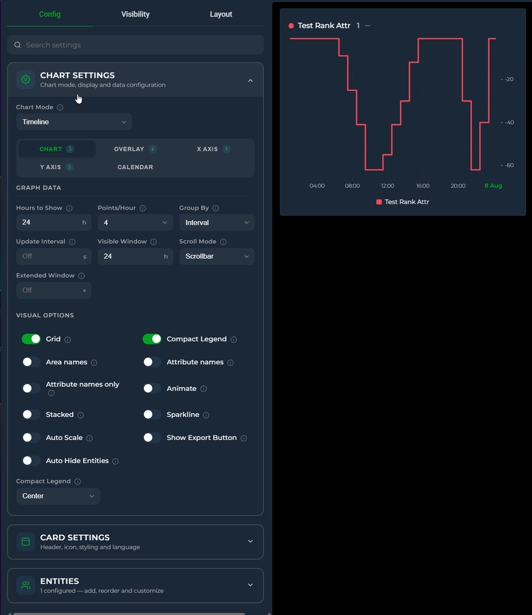Screen dimensions: 532x615
Task: Show info for Scroll Mode
Action: click(x=223, y=242)
